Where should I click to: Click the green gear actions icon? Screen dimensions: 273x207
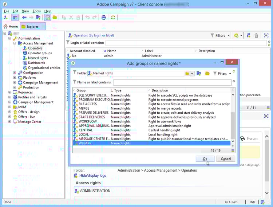point(236,36)
